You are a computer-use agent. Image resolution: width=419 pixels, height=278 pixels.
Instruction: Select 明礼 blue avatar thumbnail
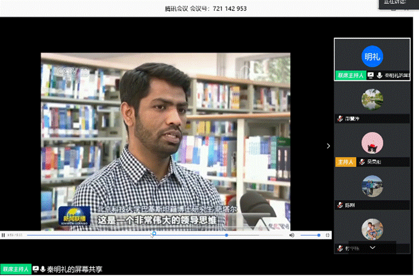pyautogui.click(x=371, y=56)
